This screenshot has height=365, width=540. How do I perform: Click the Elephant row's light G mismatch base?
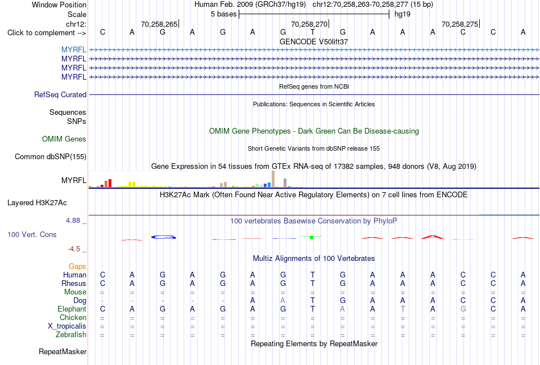(463, 309)
